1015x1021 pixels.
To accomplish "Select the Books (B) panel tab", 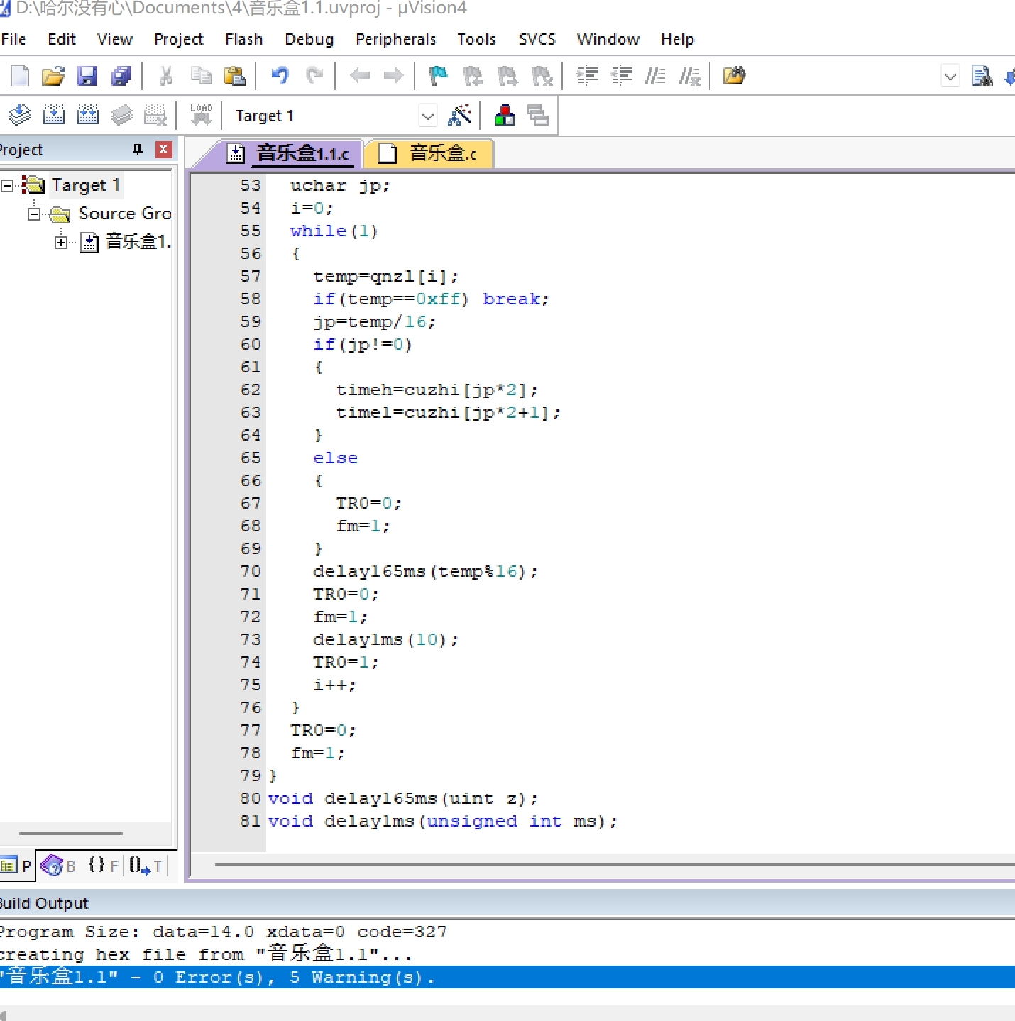I will coord(59,866).
